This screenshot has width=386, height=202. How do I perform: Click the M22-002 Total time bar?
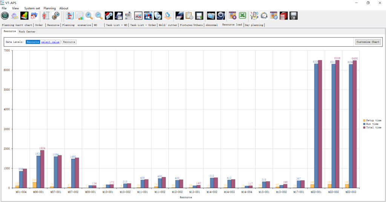pos(337,124)
